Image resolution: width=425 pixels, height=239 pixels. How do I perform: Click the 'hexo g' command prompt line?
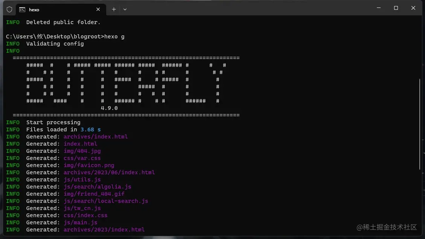(x=65, y=37)
